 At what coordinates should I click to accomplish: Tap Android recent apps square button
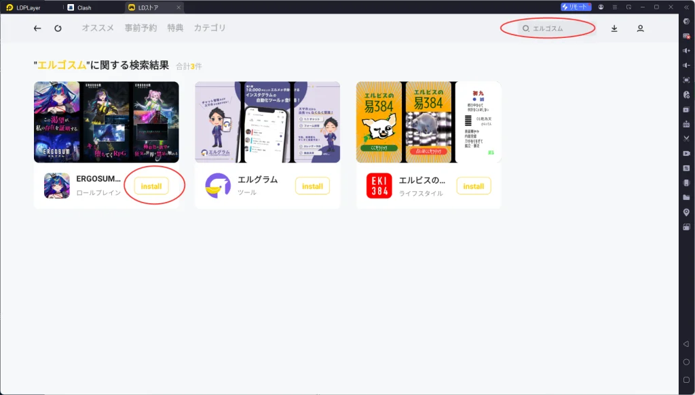click(x=686, y=379)
